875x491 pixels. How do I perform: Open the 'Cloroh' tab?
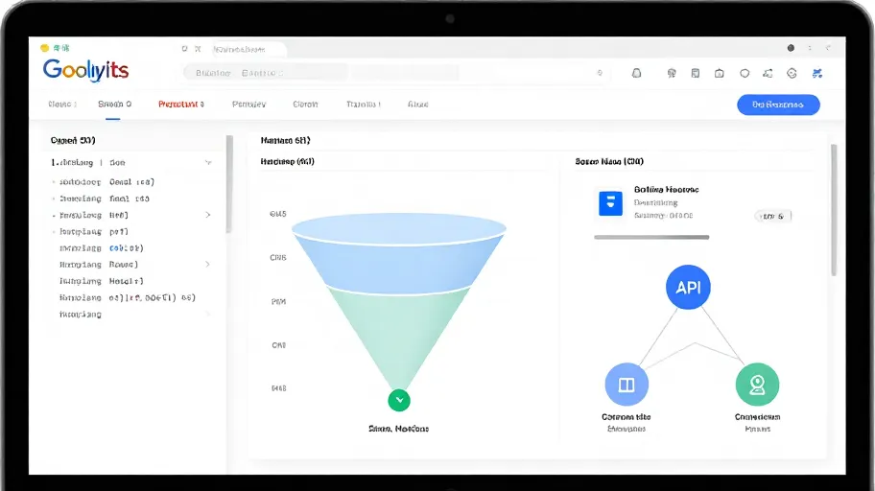pyautogui.click(x=305, y=105)
